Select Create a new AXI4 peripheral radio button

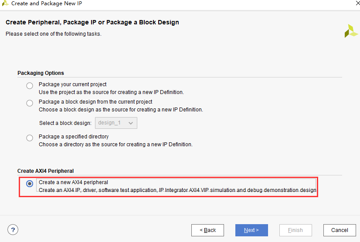pyautogui.click(x=30, y=184)
